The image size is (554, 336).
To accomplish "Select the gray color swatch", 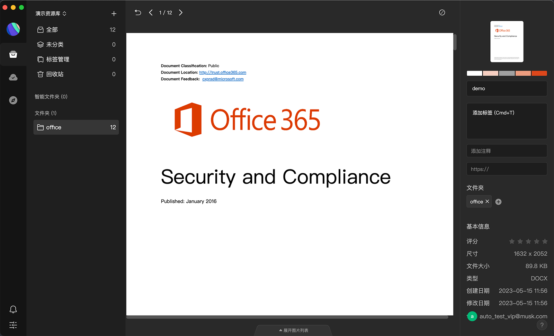I will click(507, 73).
